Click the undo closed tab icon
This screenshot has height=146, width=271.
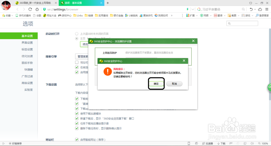[251, 9]
